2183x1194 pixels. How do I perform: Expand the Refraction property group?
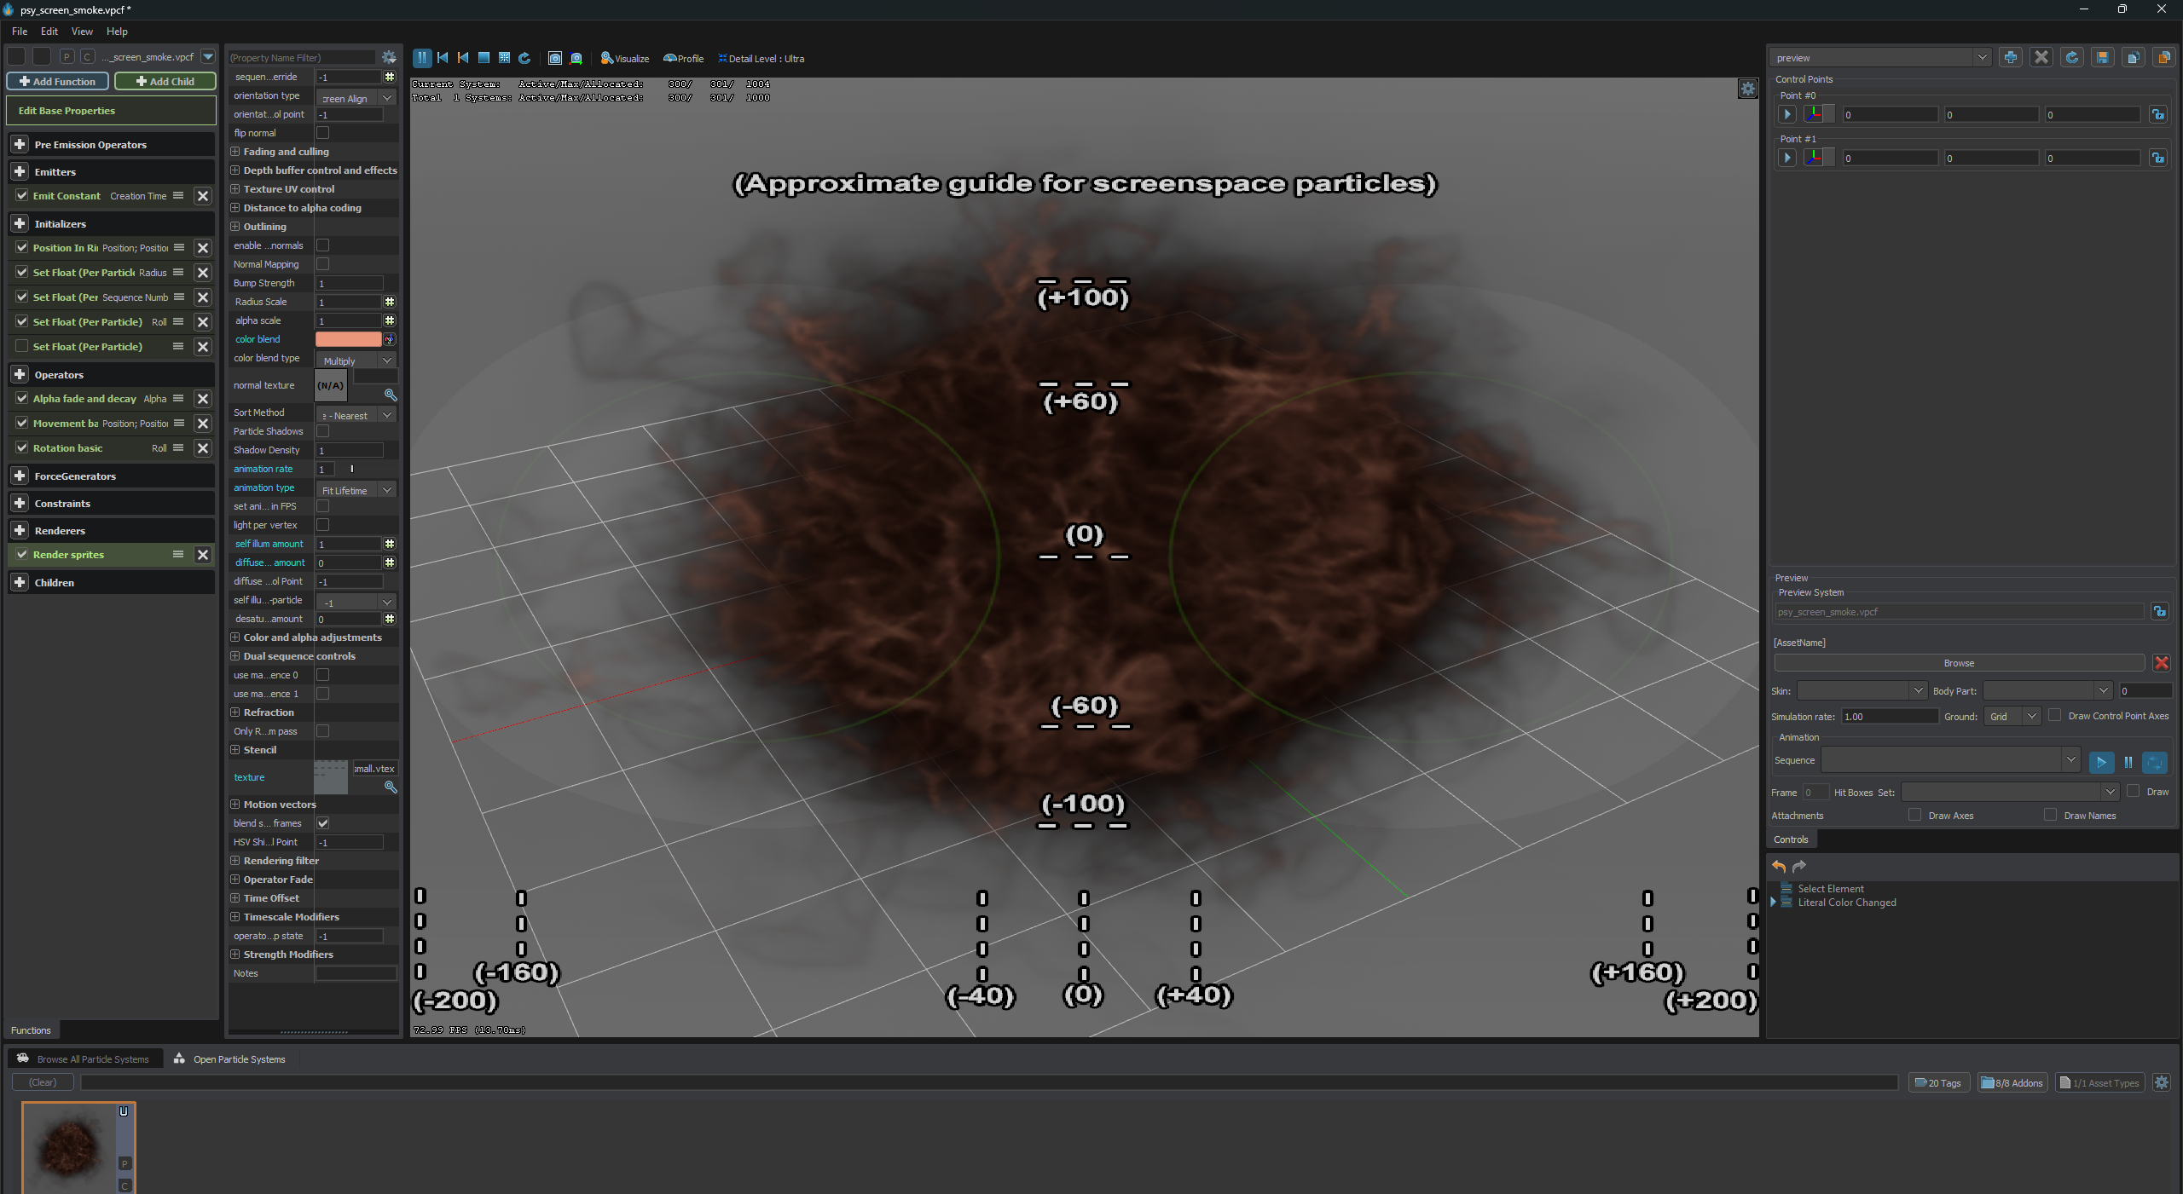[235, 712]
